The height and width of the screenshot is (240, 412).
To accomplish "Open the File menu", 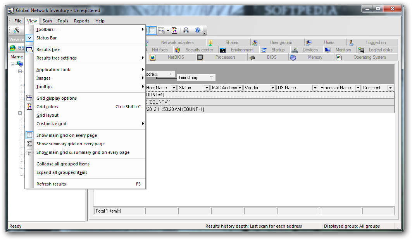I will [18, 21].
